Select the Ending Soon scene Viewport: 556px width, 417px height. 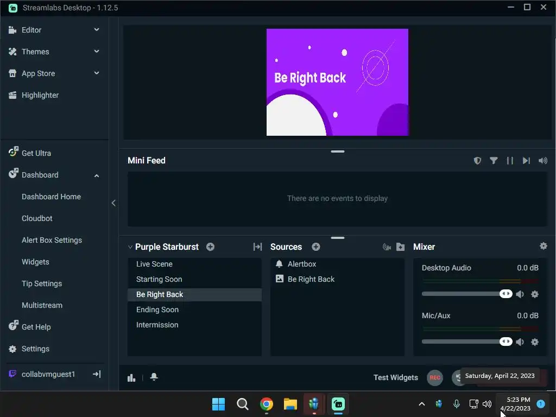[194, 310]
